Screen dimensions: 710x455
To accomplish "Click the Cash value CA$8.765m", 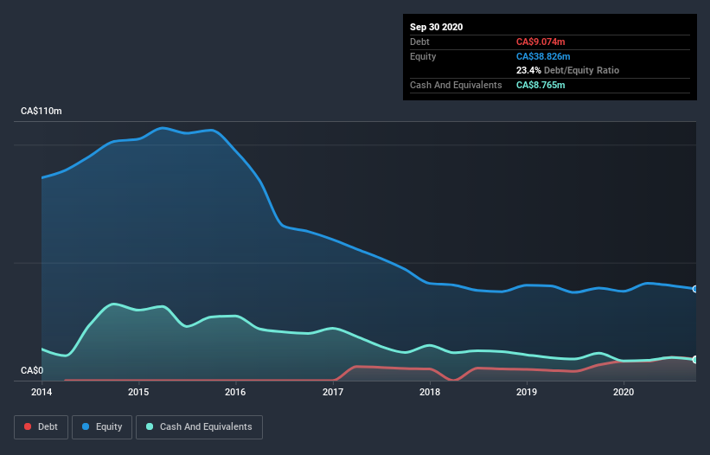I will [540, 85].
